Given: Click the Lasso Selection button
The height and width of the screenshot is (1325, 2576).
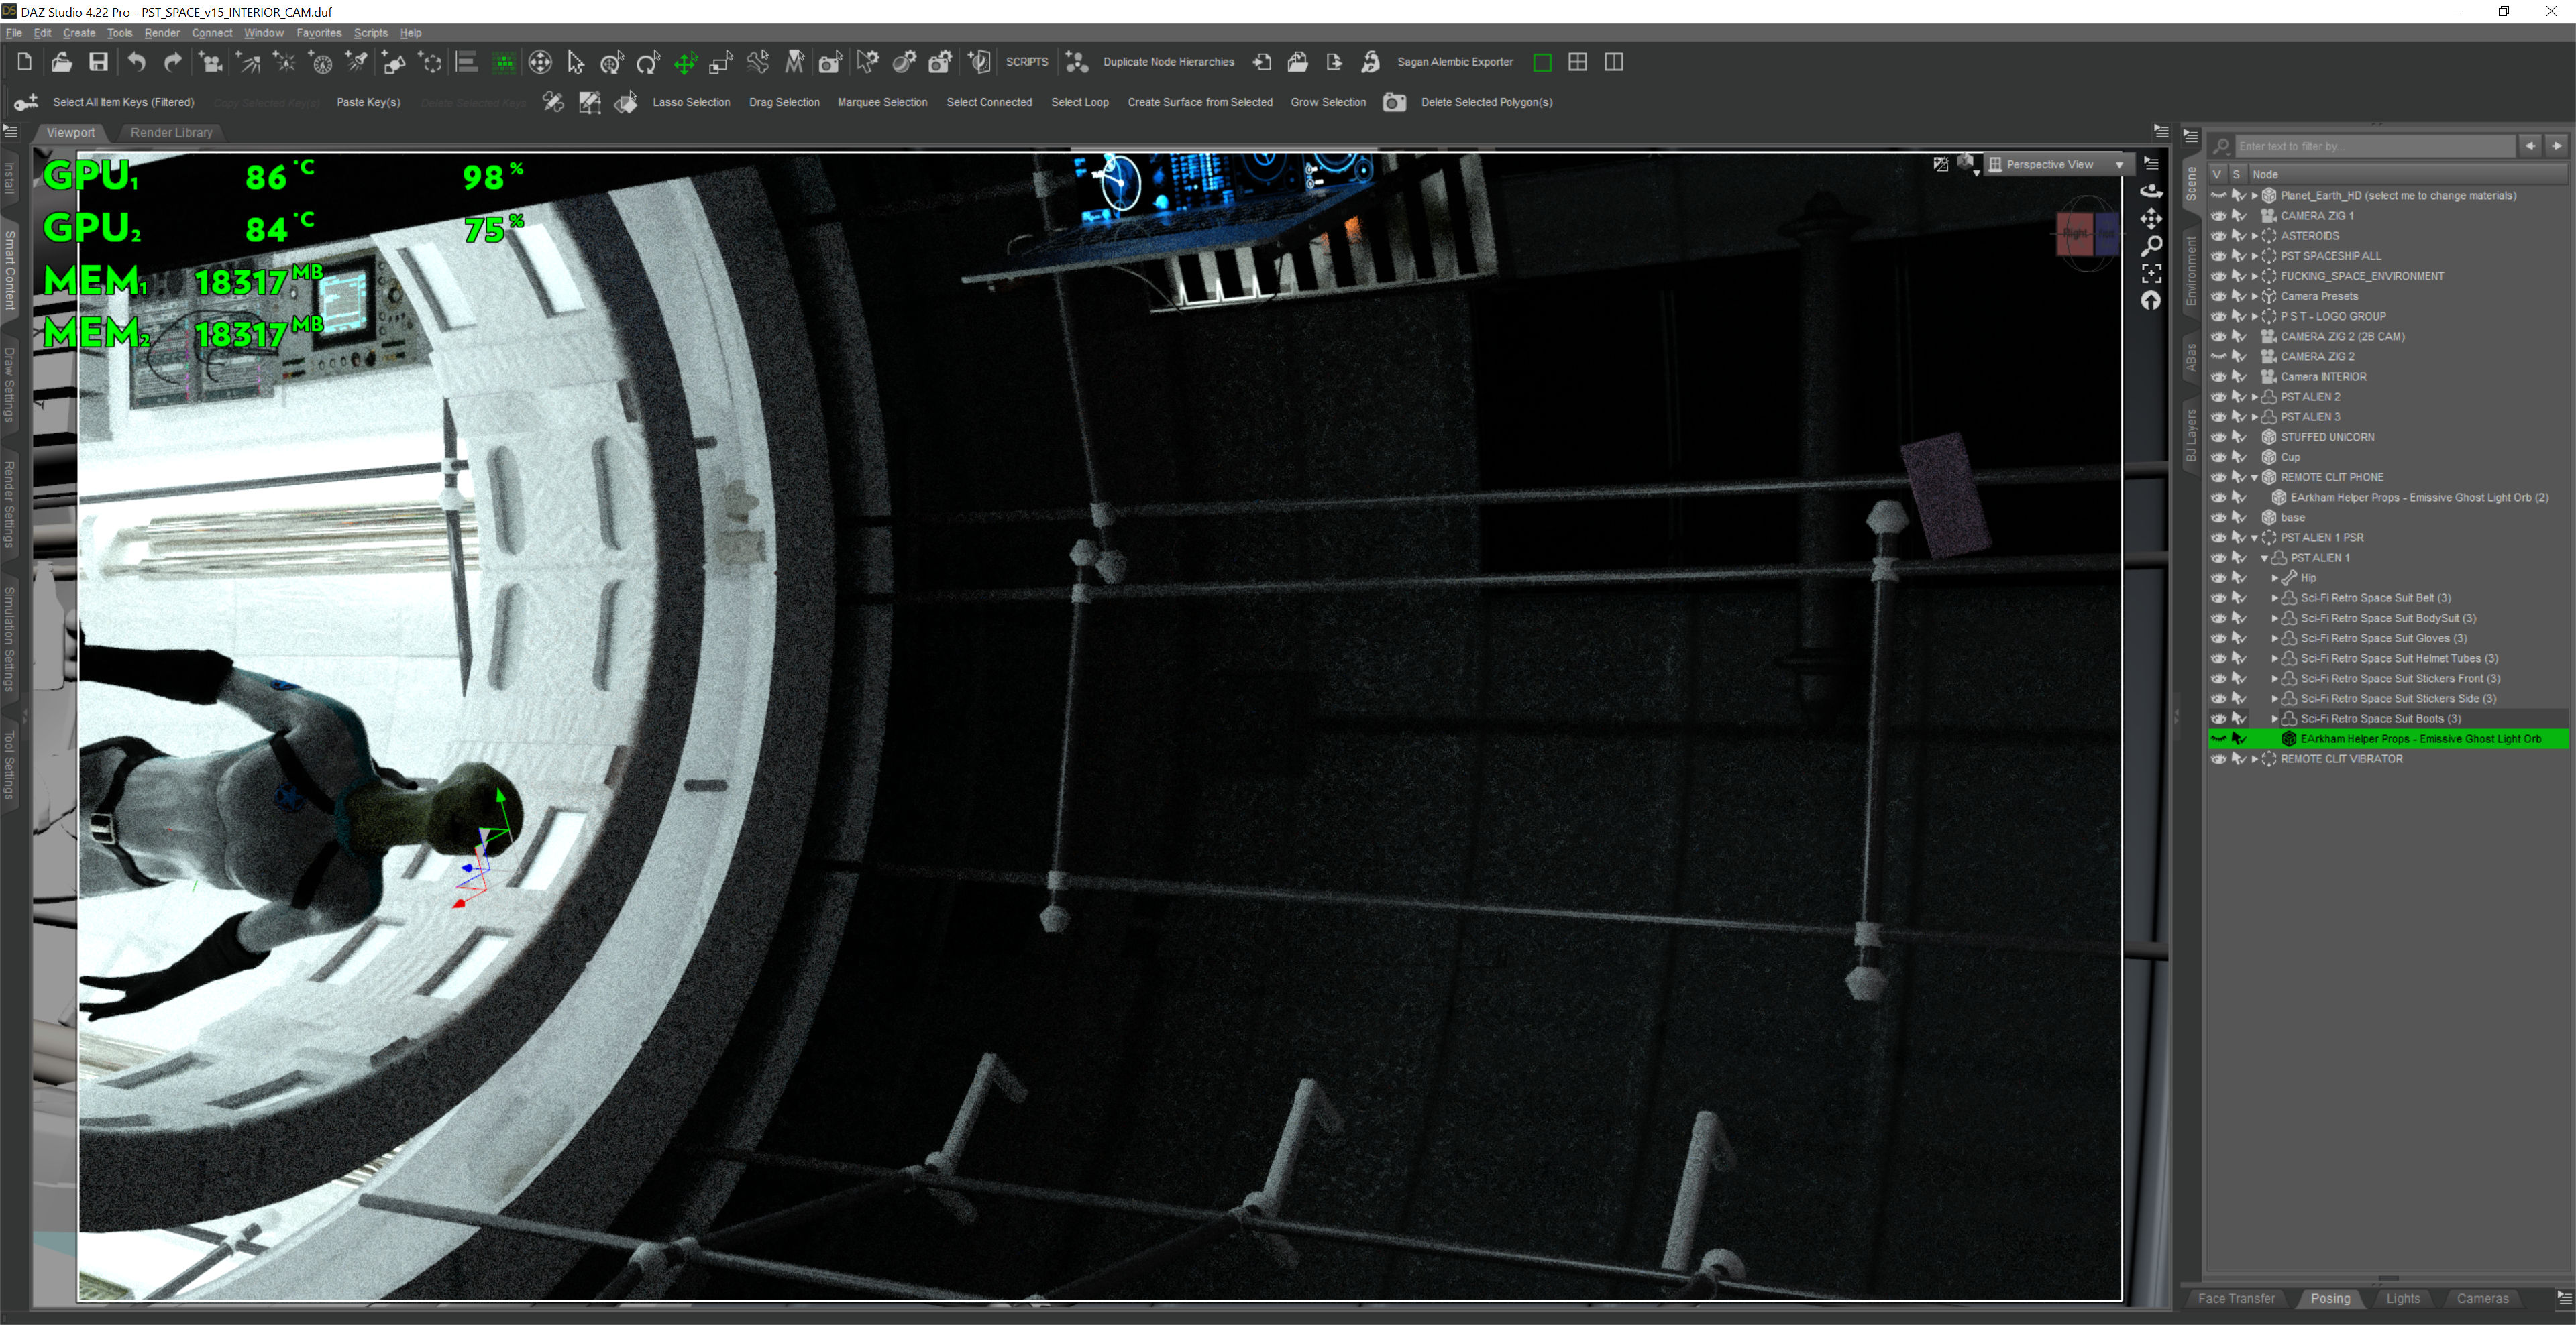Looking at the screenshot, I should (691, 102).
